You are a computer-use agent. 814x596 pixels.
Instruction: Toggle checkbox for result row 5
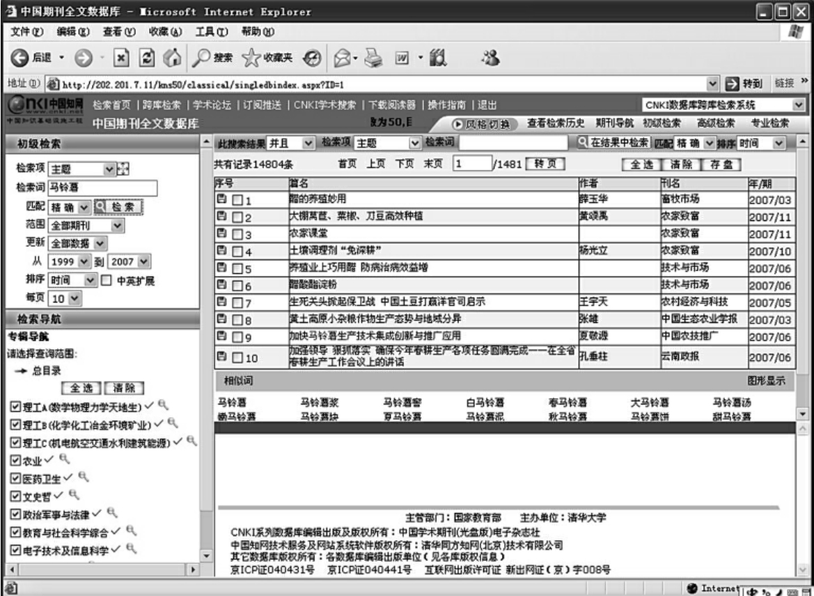[x=237, y=268]
